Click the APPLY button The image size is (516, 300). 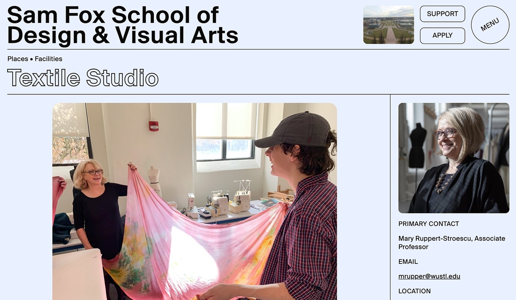click(442, 36)
